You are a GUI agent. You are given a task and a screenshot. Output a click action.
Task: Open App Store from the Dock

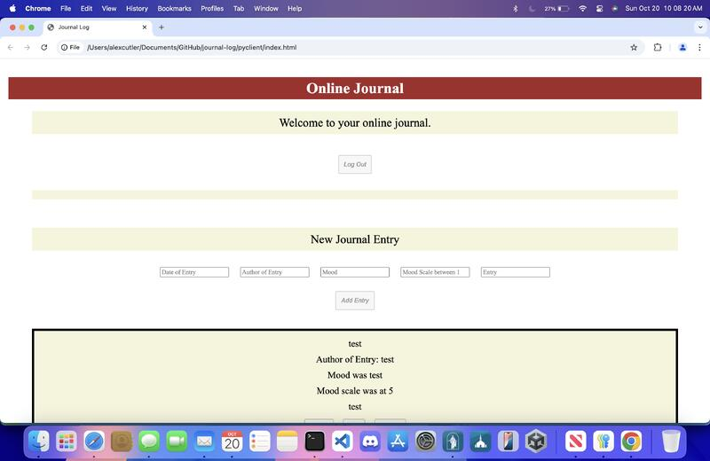(x=398, y=441)
